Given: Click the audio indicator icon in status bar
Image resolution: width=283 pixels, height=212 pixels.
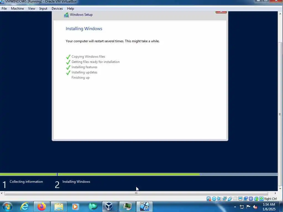Looking at the screenshot, I should pos(219,199).
